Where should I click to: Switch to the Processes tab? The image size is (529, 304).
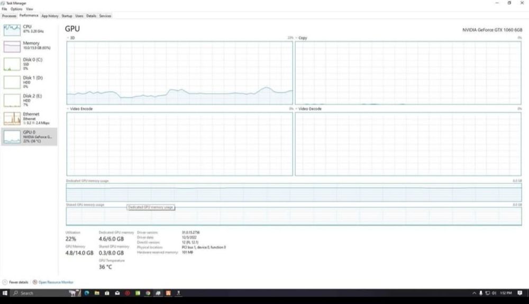(9, 16)
